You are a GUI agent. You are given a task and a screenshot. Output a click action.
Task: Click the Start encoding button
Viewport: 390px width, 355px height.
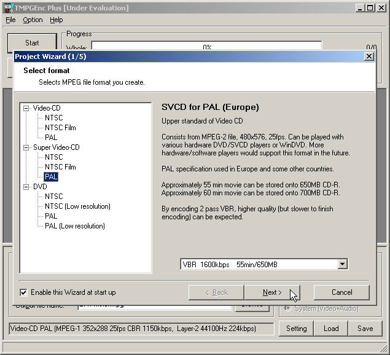tap(32, 43)
